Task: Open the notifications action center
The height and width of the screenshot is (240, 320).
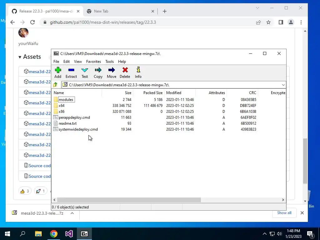Action: tap(310, 234)
